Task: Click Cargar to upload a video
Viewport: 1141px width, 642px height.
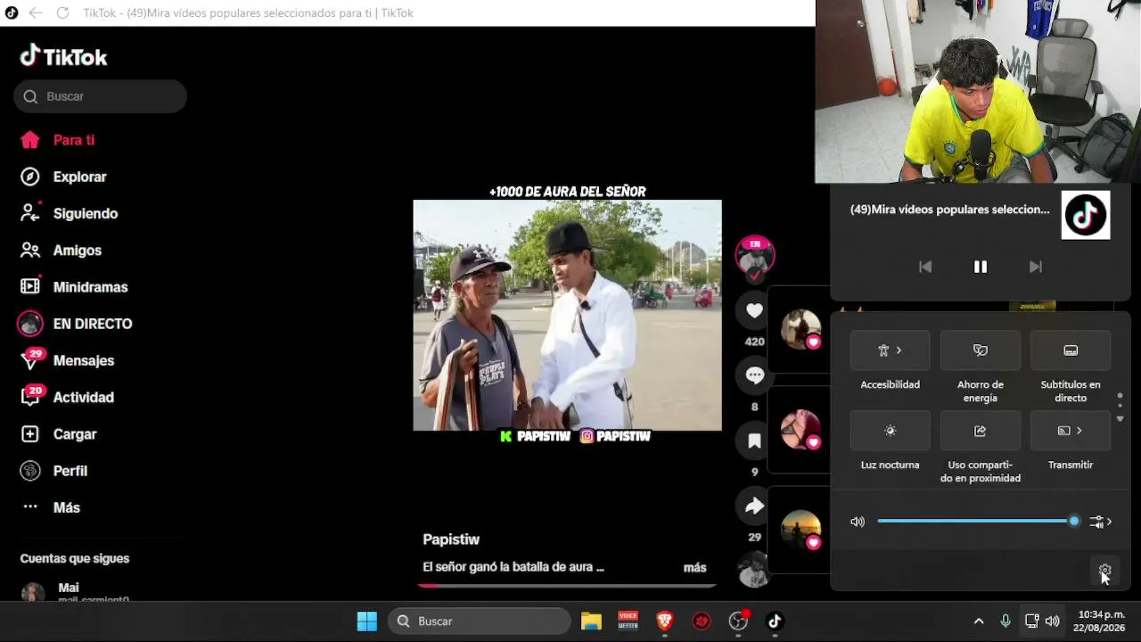Action: pyautogui.click(x=58, y=434)
